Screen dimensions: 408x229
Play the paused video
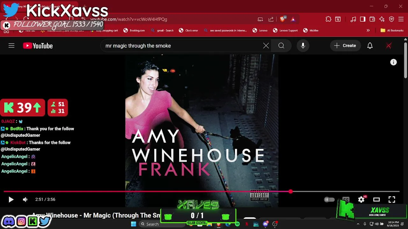[x=11, y=199]
